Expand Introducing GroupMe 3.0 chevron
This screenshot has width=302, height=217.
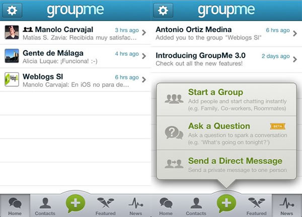(295, 59)
